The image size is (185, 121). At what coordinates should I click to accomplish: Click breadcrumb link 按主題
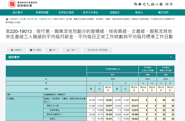pyautogui.click(x=23, y=19)
